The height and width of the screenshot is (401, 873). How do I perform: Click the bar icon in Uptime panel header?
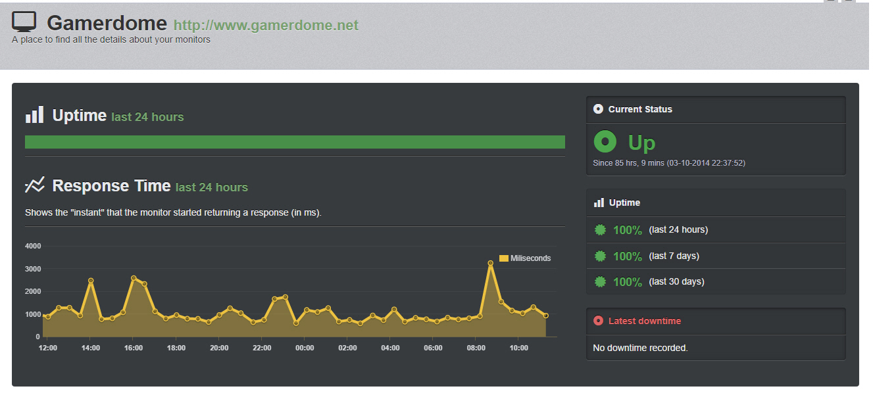599,202
